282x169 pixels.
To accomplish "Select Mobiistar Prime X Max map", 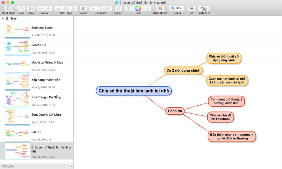I will click(37, 64).
